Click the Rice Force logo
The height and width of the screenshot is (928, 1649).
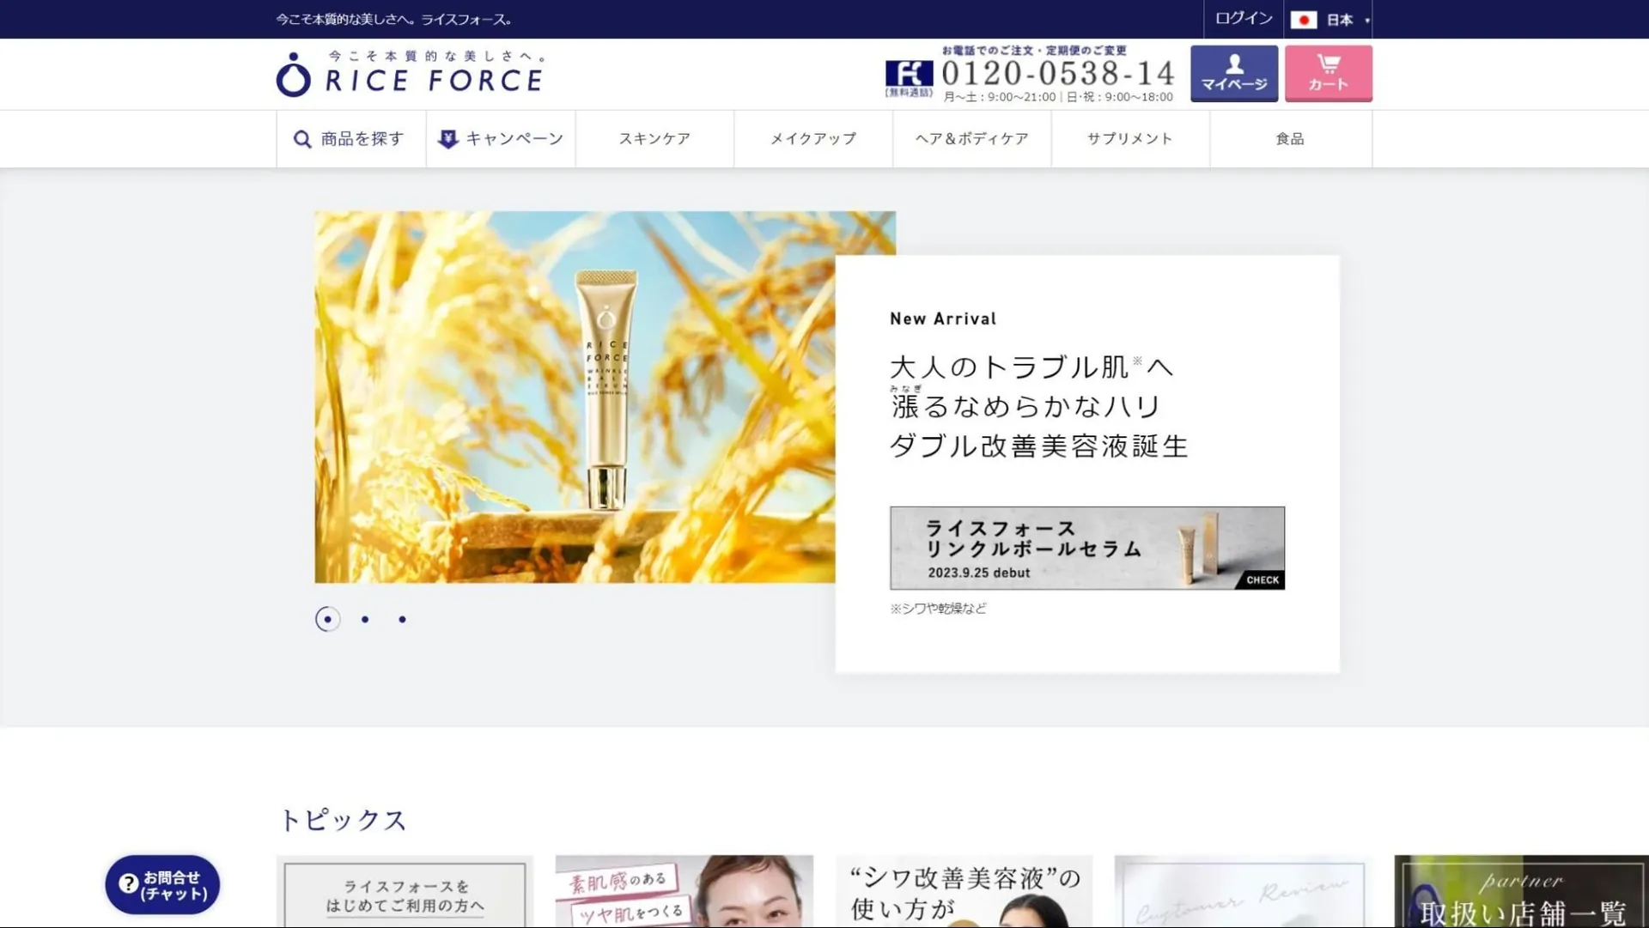click(x=411, y=74)
